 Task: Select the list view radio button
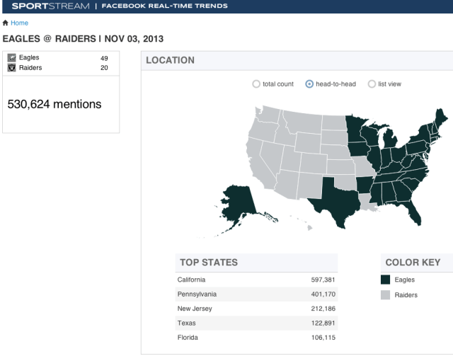coord(372,84)
